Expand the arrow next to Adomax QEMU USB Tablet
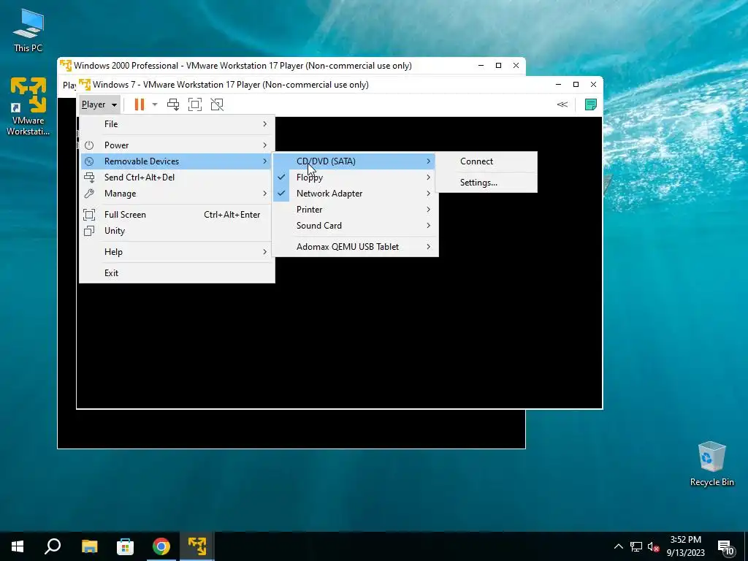The image size is (748, 561). click(x=428, y=247)
